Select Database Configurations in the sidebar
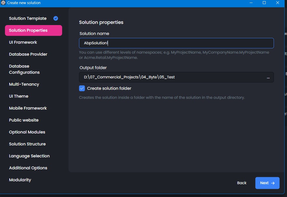Image resolution: width=287 pixels, height=197 pixels. tap(24, 69)
